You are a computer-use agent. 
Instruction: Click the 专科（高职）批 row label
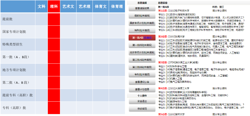(14, 108)
